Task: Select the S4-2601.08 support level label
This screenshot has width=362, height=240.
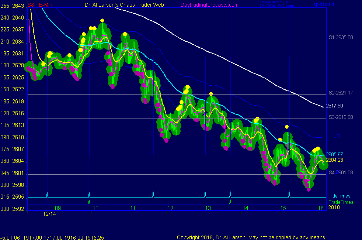Action: click(x=341, y=172)
